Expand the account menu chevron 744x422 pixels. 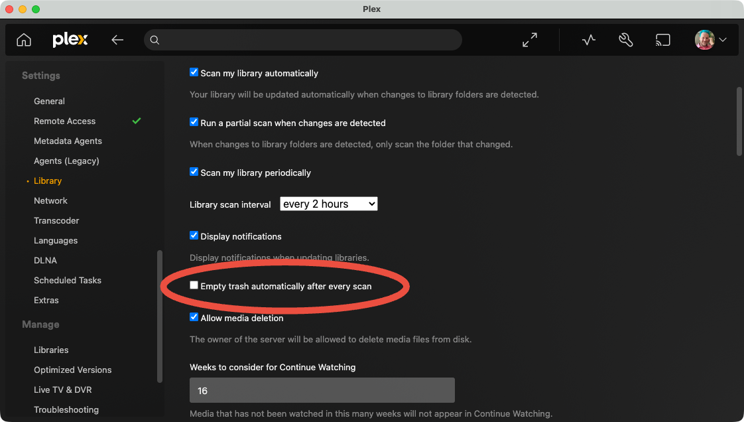click(723, 40)
